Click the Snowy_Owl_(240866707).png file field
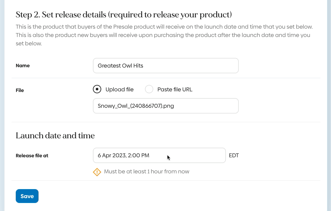331x211 pixels. [x=165, y=106]
